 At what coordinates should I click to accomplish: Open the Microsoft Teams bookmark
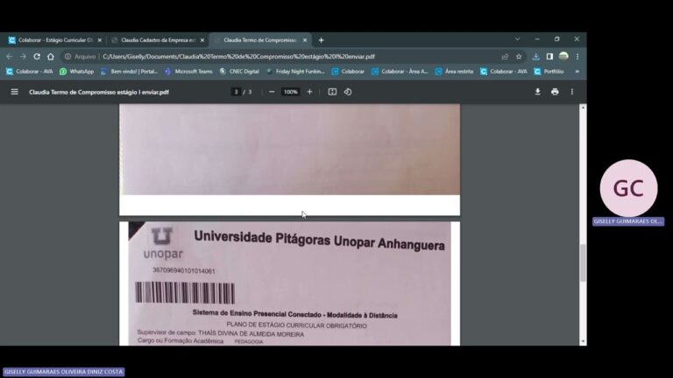click(188, 72)
